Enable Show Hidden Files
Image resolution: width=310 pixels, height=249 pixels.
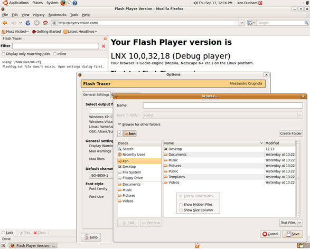pyautogui.click(x=181, y=205)
